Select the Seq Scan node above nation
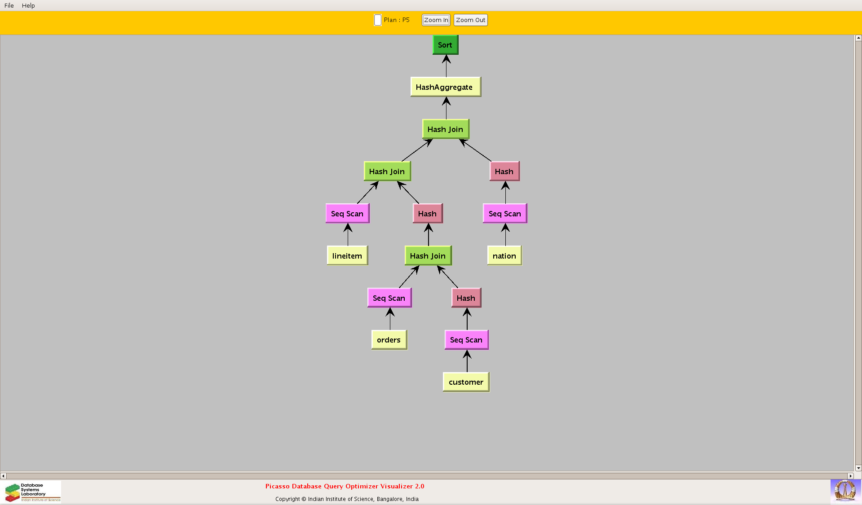This screenshot has width=862, height=505. tap(505, 214)
